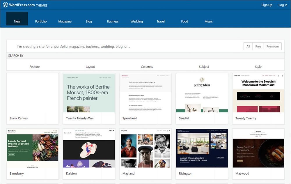Image resolution: width=291 pixels, height=184 pixels.
Task: Switch to the Portfolio tab
Action: click(41, 21)
